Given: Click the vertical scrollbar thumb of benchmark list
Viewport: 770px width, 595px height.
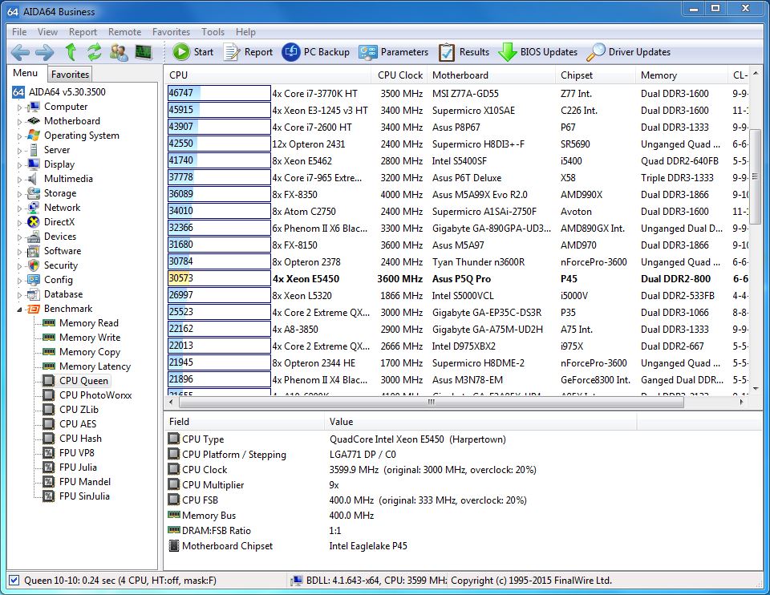Looking at the screenshot, I should coord(755,176).
